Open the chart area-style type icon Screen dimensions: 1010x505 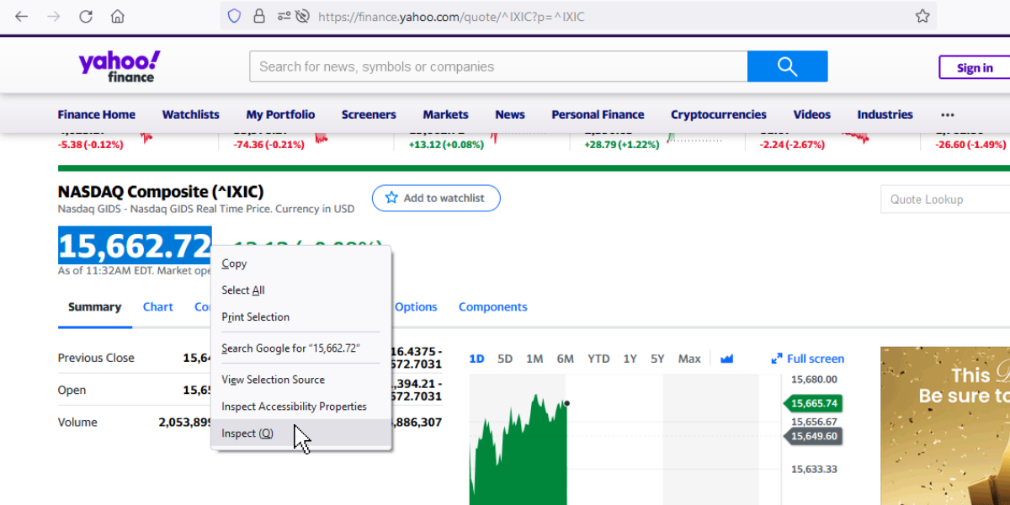726,358
